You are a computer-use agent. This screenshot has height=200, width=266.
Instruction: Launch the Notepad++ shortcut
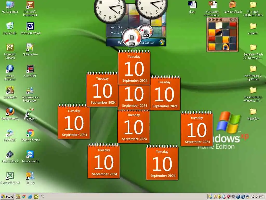point(30,50)
